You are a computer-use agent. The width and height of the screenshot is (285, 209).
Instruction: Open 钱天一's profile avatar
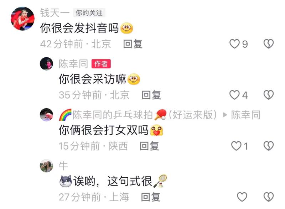(22, 19)
